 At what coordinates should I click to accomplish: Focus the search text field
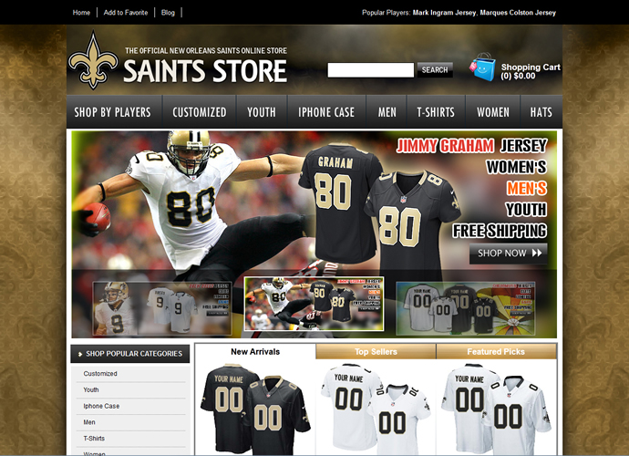click(x=371, y=70)
